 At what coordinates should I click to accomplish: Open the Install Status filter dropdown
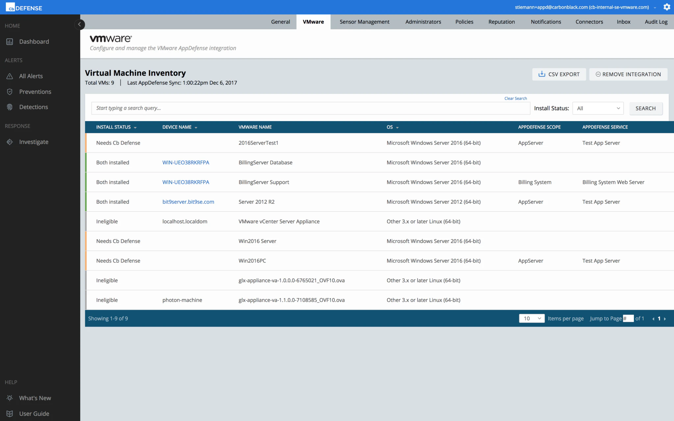(598, 108)
